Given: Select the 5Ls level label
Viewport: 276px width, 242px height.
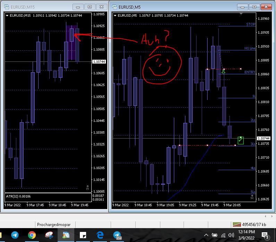Looking at the screenshot, I should tap(253, 192).
